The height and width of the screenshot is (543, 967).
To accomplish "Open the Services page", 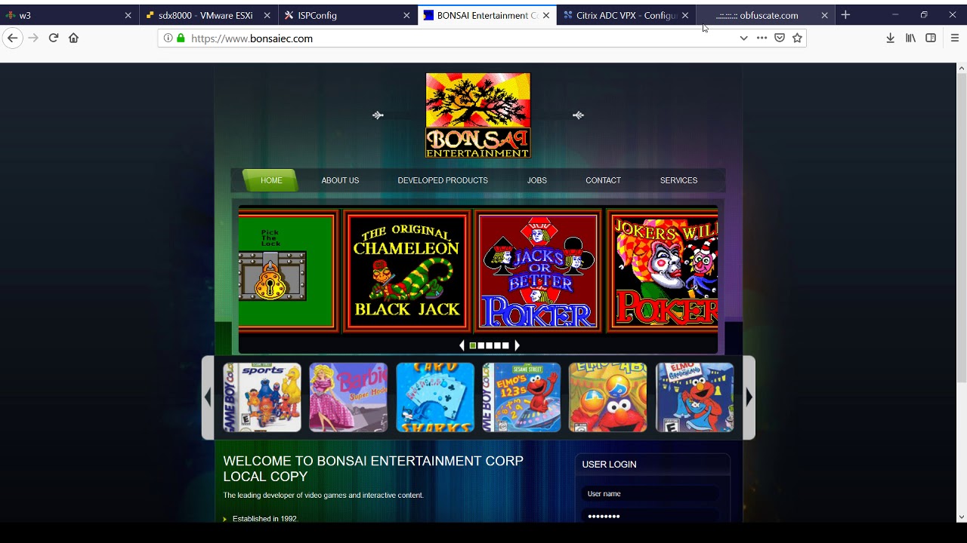I will (x=678, y=180).
